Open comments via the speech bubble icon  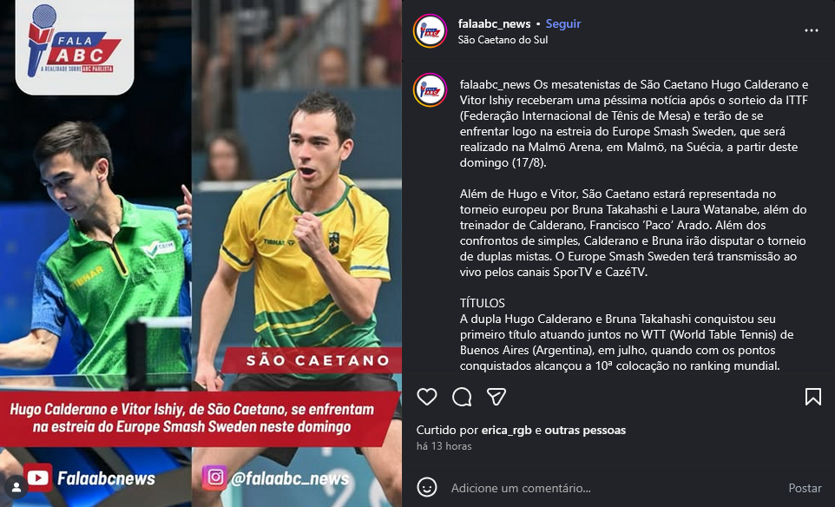462,397
